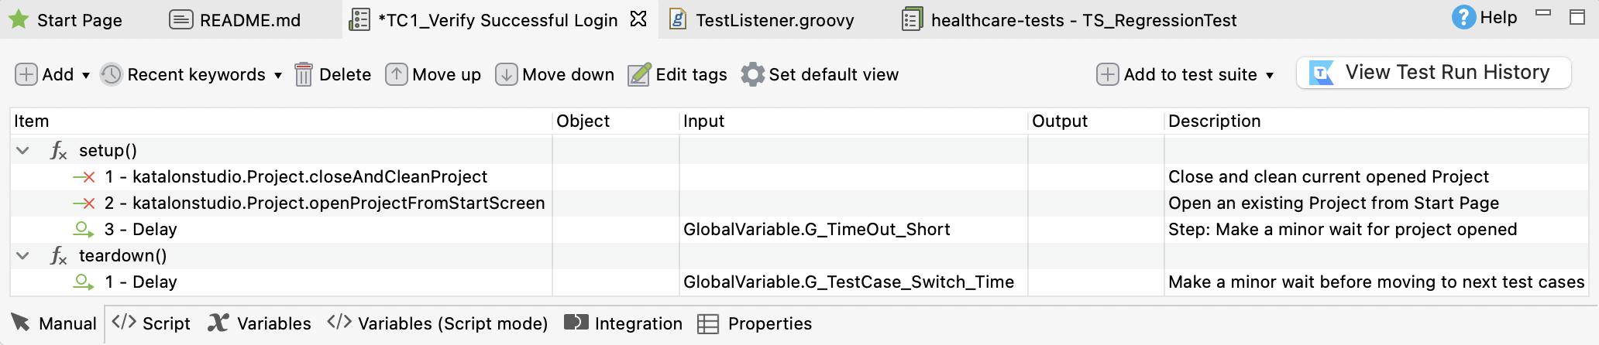The height and width of the screenshot is (345, 1599).
Task: Open the Variables (Script mode) tab
Action: pos(438,323)
